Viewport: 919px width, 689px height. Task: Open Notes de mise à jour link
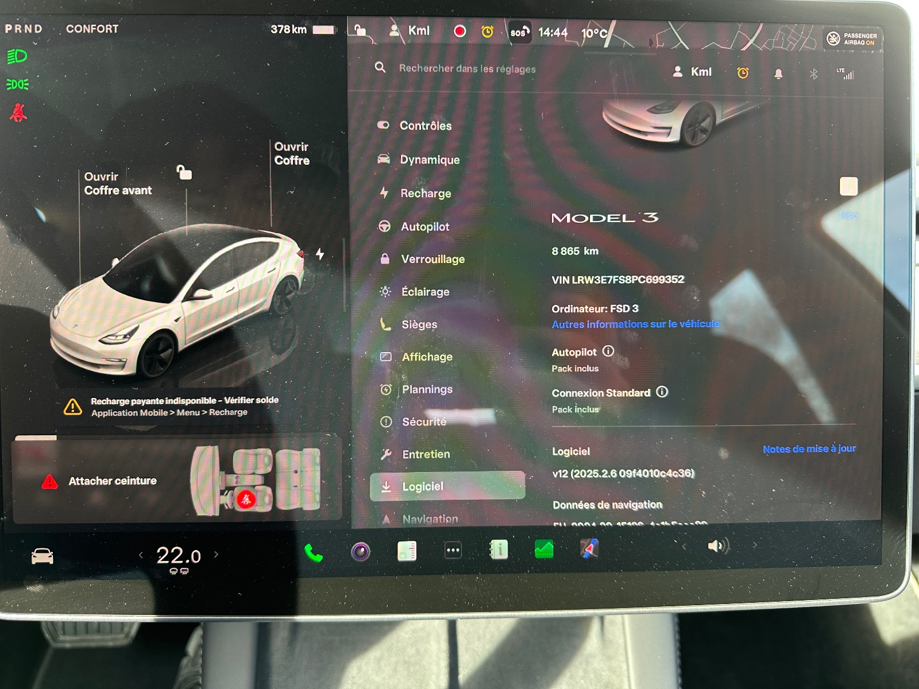[809, 449]
